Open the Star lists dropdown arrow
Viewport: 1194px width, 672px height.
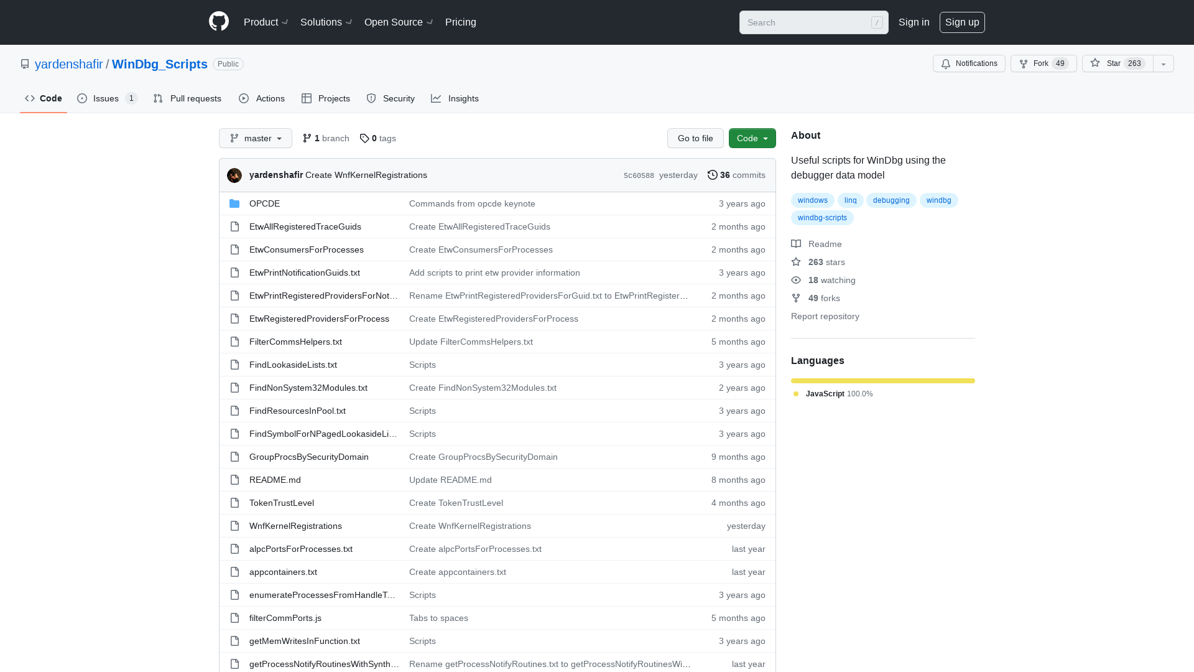tap(1164, 63)
